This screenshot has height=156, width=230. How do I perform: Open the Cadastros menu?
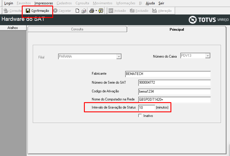pyautogui.click(x=64, y=3)
